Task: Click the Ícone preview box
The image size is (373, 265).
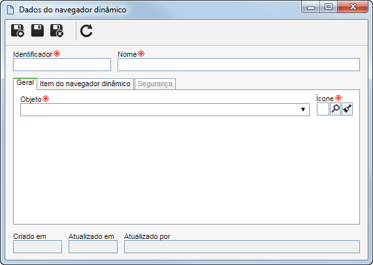Action: pos(323,109)
